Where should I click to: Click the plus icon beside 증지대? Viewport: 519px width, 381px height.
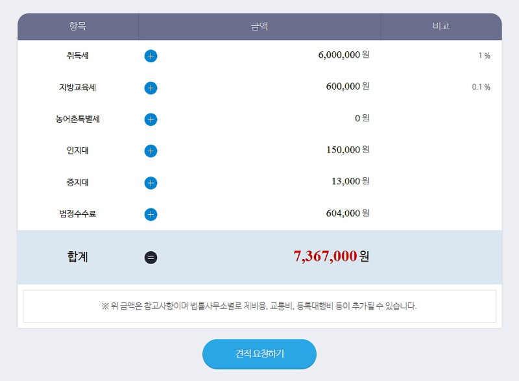pos(151,183)
